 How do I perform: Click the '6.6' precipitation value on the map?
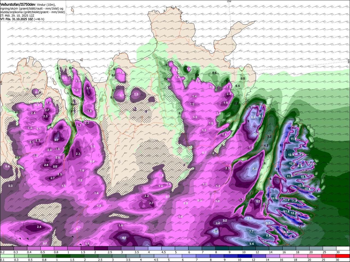(216, 231)
